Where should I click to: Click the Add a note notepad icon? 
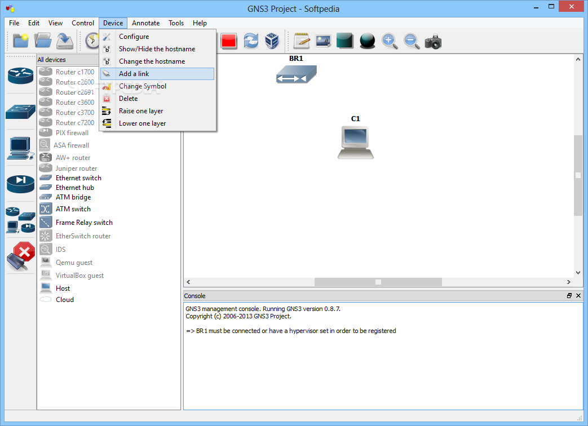coord(302,41)
